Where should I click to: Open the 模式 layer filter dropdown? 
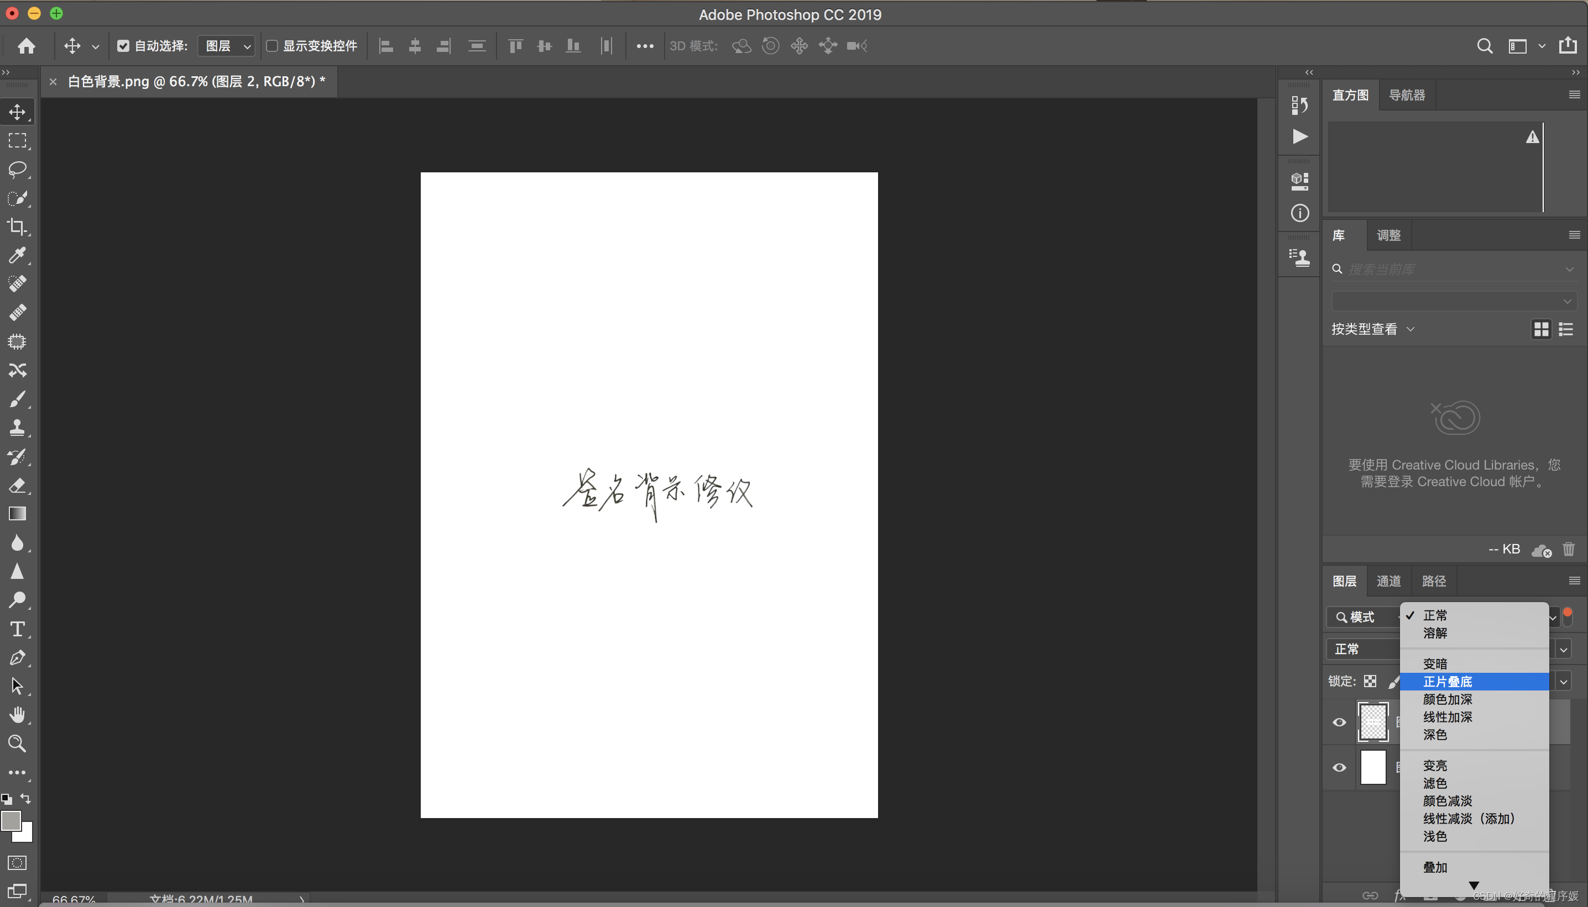point(1362,616)
